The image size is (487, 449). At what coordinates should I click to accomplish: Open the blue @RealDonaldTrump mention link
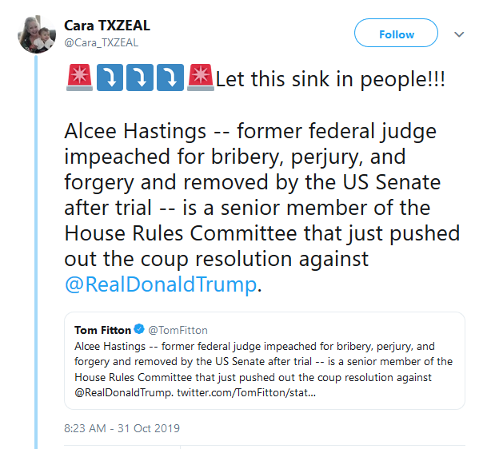(x=161, y=283)
